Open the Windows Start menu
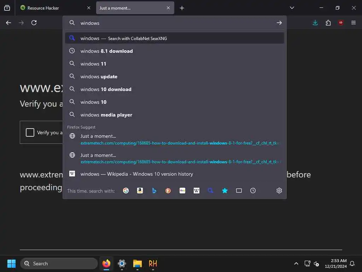This screenshot has height=272, width=362. click(11, 263)
